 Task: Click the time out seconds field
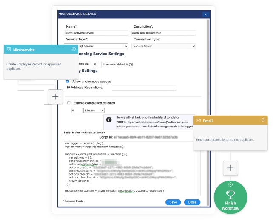(x=97, y=64)
